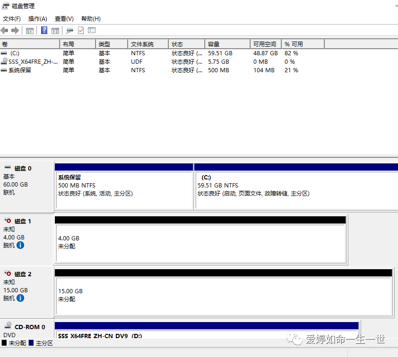Click the UDF file system cell
This screenshot has height=357, width=398.
tap(137, 61)
